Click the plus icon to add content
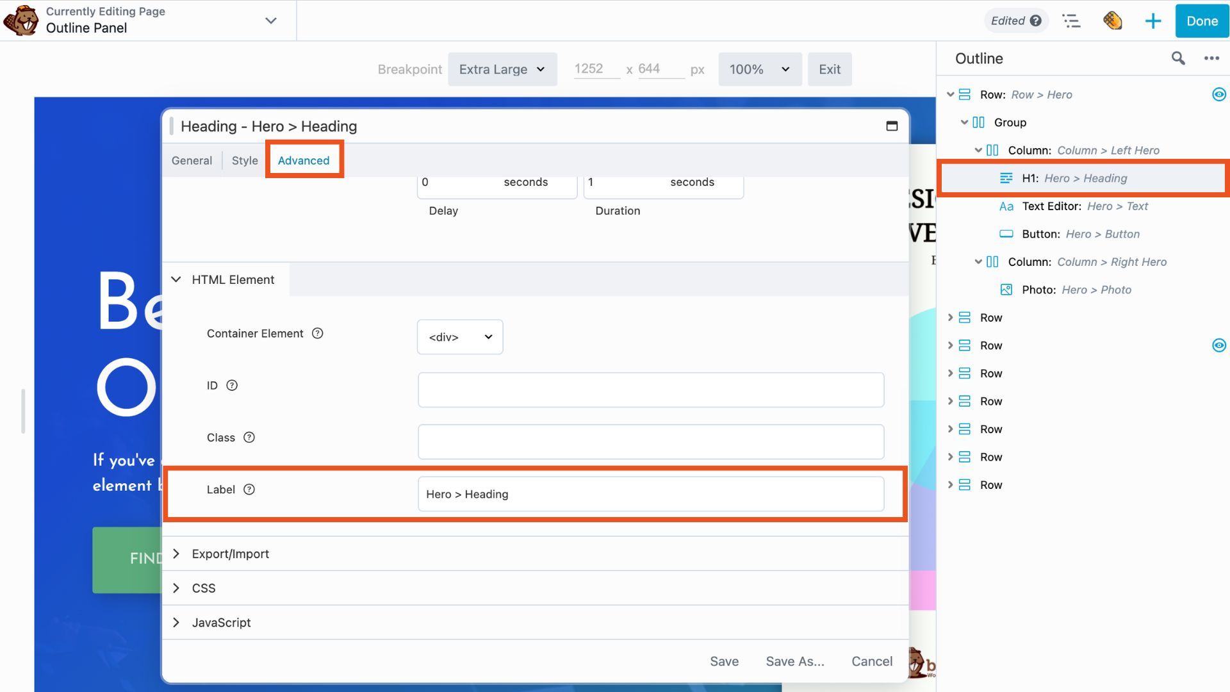Screen dimensions: 1230x692 click(x=1152, y=21)
